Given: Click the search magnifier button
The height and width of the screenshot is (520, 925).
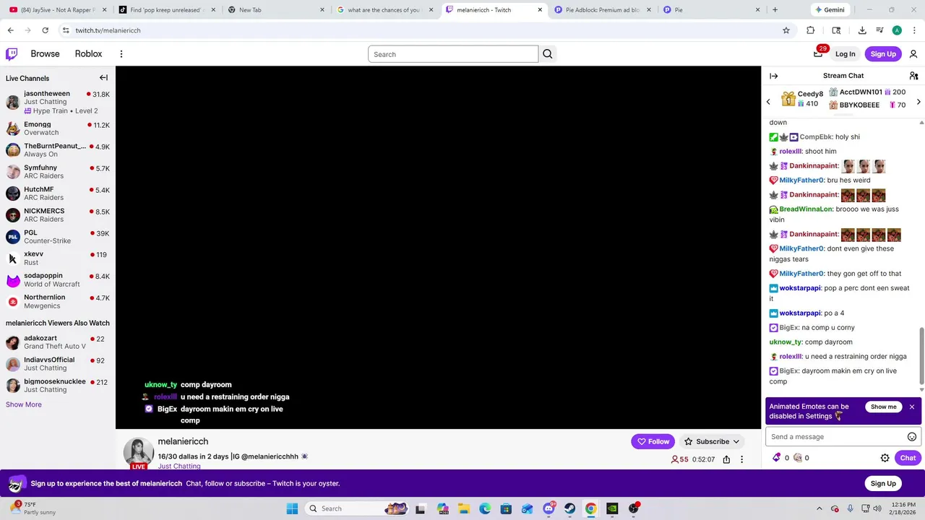Looking at the screenshot, I should [548, 54].
